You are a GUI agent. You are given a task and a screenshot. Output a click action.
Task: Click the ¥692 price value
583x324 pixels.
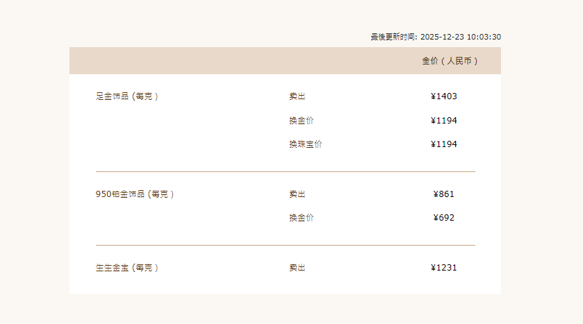tap(443, 218)
